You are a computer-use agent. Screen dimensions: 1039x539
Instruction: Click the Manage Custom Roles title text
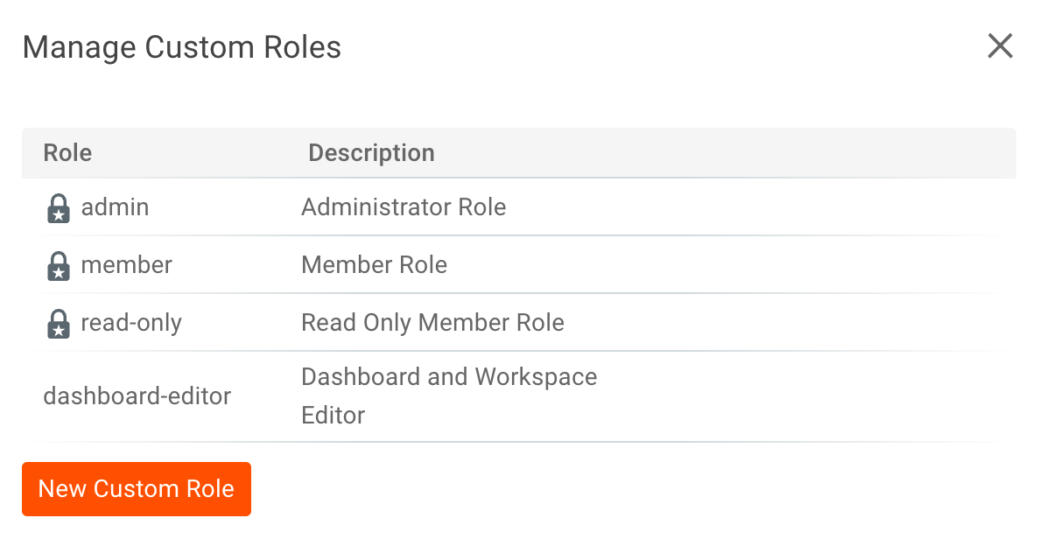(181, 47)
